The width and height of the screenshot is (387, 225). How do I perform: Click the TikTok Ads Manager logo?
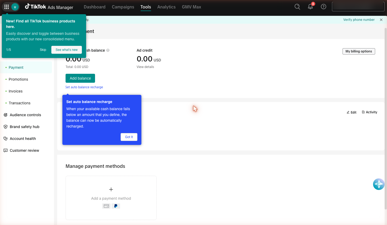point(49,7)
